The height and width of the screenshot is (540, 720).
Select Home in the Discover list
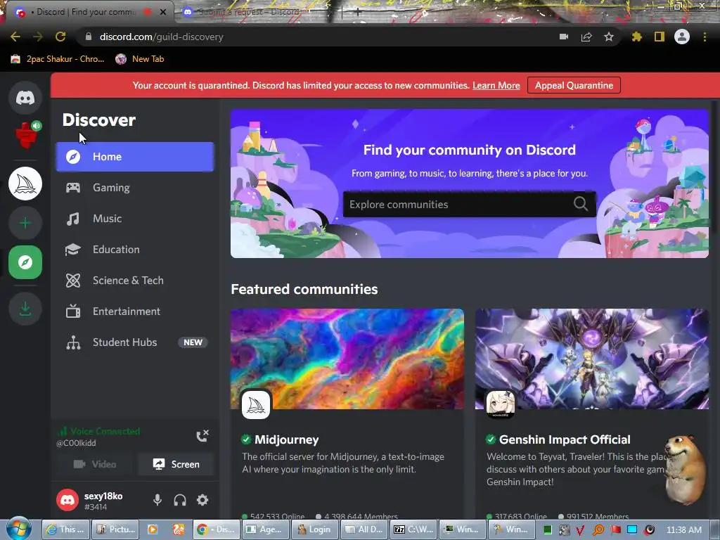[x=135, y=157]
